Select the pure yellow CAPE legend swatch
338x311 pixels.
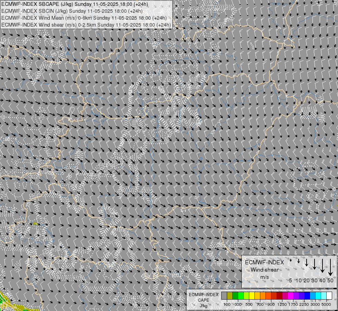(252, 295)
